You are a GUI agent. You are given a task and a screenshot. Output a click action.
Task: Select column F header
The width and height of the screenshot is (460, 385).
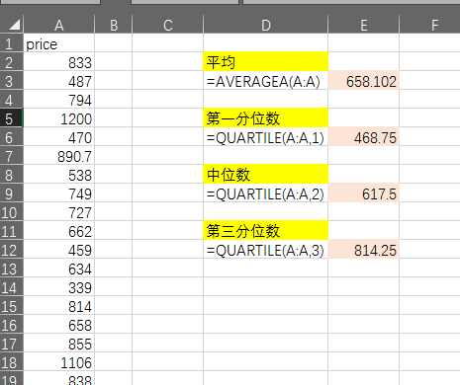tap(430, 24)
